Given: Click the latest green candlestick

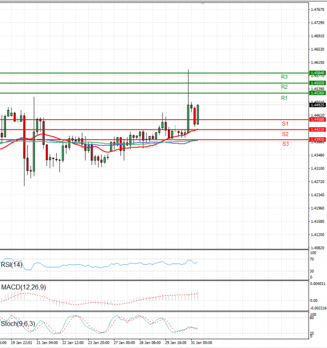Looking at the screenshot, I should pos(198,114).
